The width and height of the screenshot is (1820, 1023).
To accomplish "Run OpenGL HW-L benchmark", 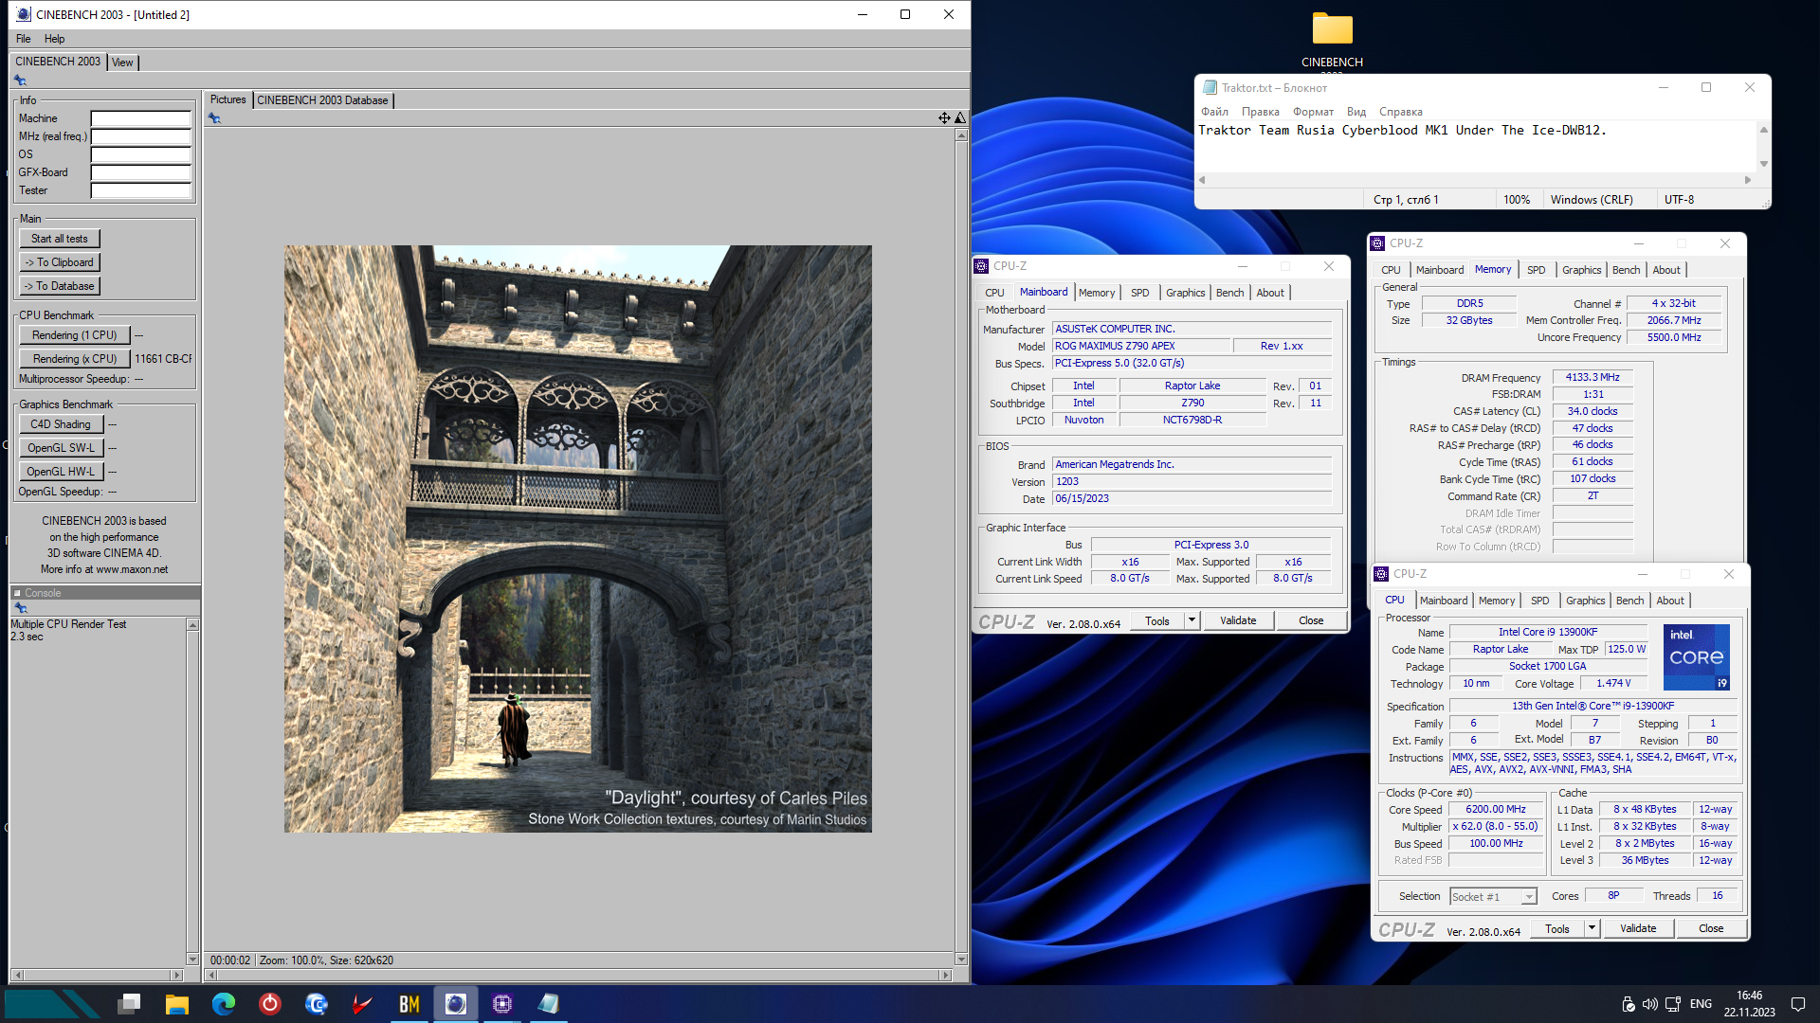I will (61, 472).
